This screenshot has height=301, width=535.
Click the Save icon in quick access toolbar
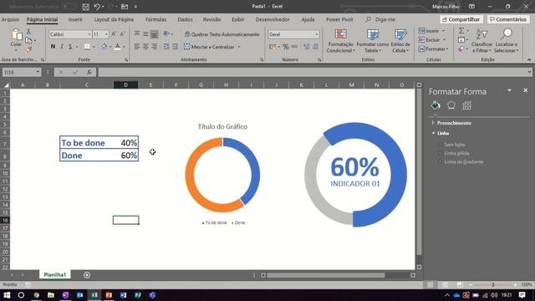pos(85,7)
